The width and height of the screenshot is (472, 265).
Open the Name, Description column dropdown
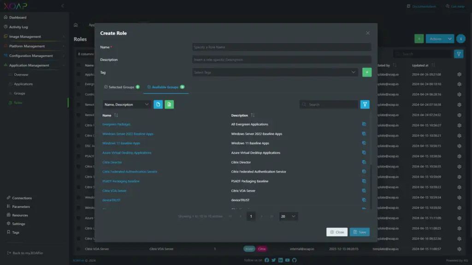pyautogui.click(x=126, y=104)
